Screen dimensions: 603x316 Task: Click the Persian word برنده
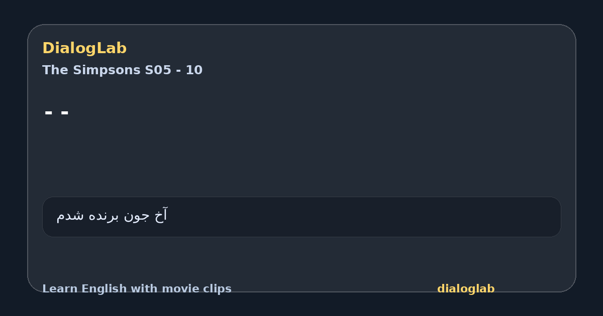point(105,216)
